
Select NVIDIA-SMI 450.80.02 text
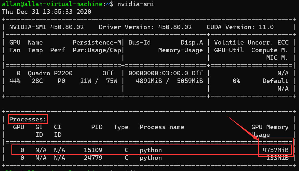point(47,27)
